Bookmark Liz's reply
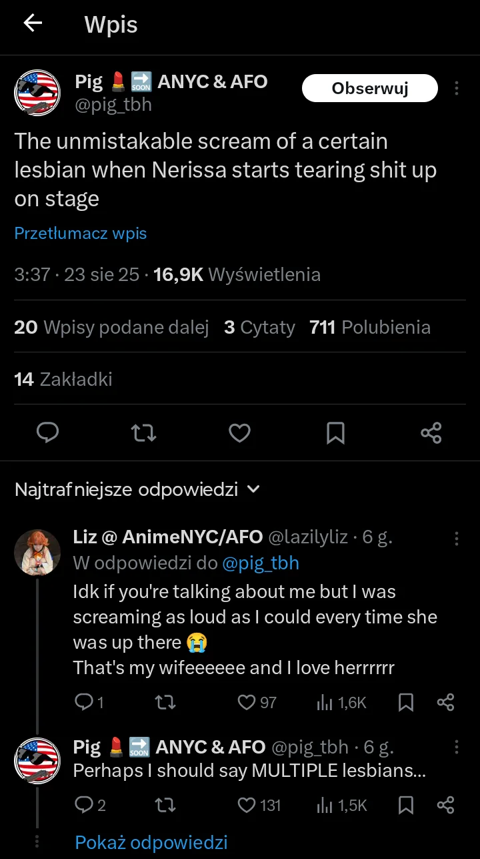Image resolution: width=480 pixels, height=859 pixels. click(405, 702)
